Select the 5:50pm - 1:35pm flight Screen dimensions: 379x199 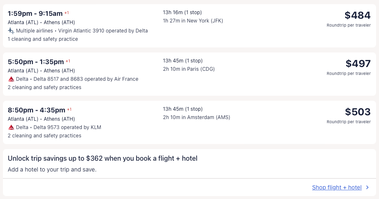coord(36,62)
